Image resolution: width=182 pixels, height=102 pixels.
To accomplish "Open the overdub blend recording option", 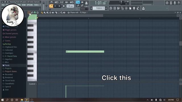I will (67, 2).
